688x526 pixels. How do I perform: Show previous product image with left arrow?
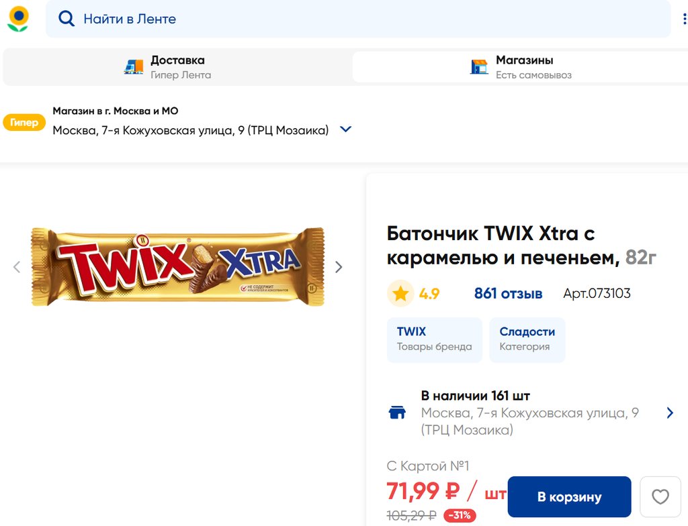[17, 267]
